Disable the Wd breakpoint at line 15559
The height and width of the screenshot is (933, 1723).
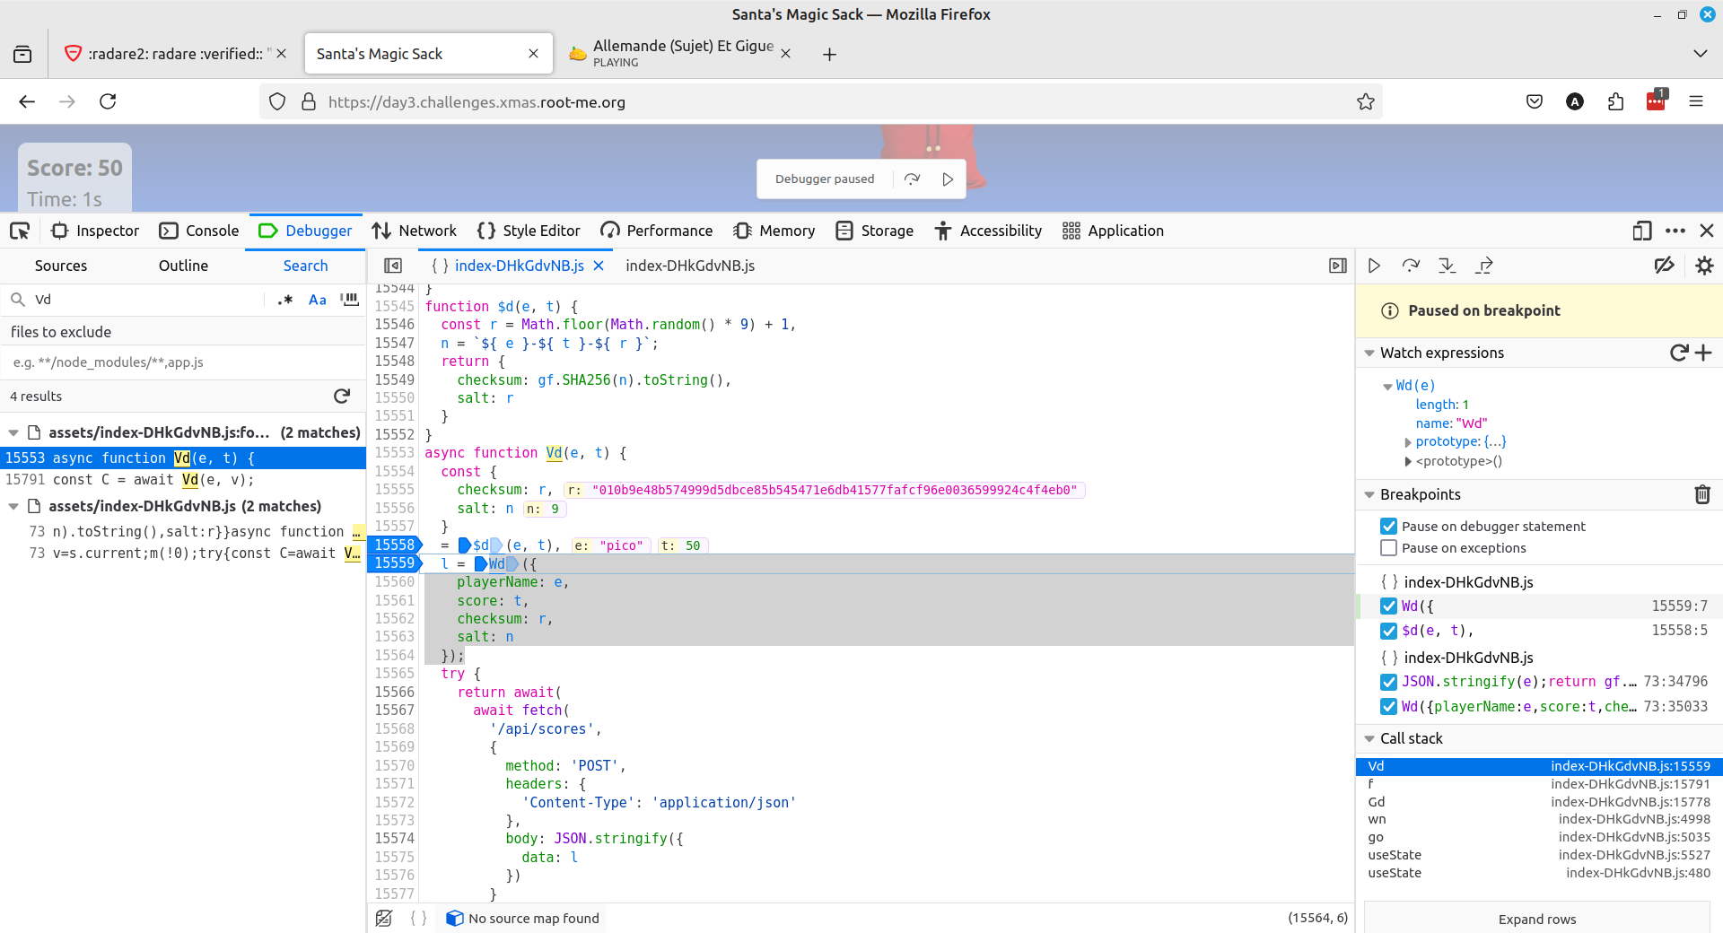1388,606
